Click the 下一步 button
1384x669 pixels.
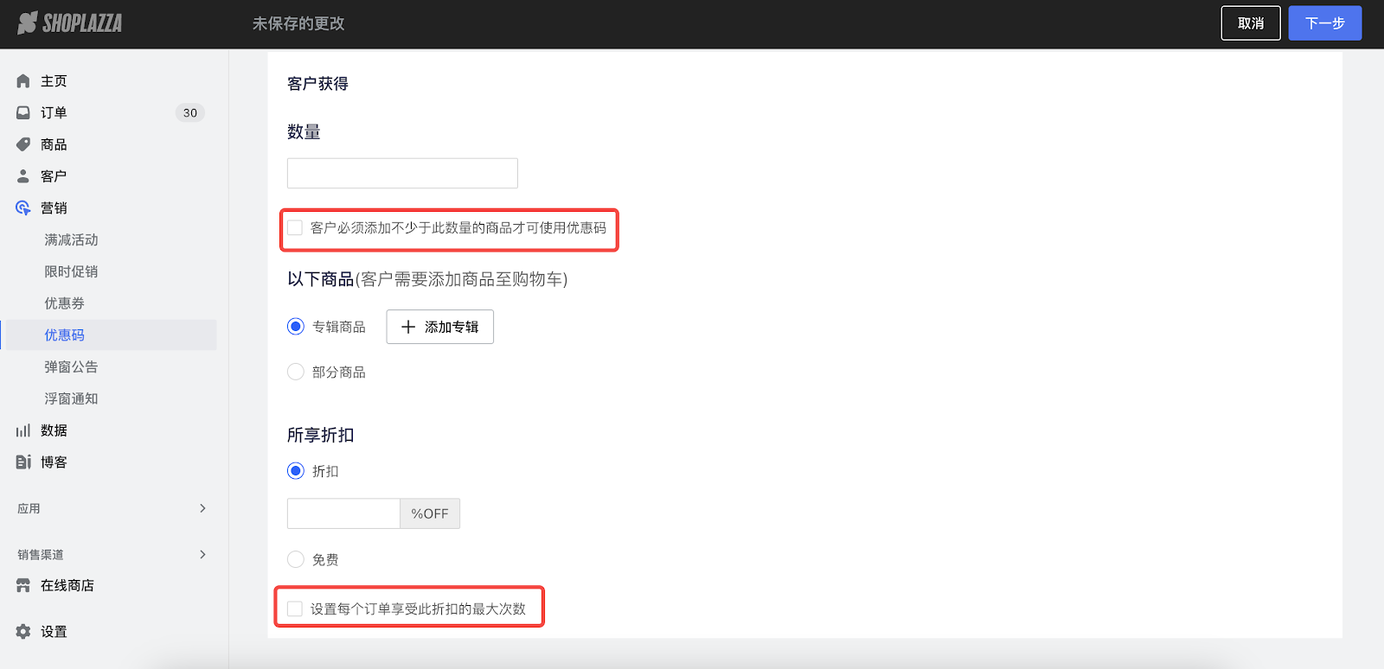coord(1324,23)
